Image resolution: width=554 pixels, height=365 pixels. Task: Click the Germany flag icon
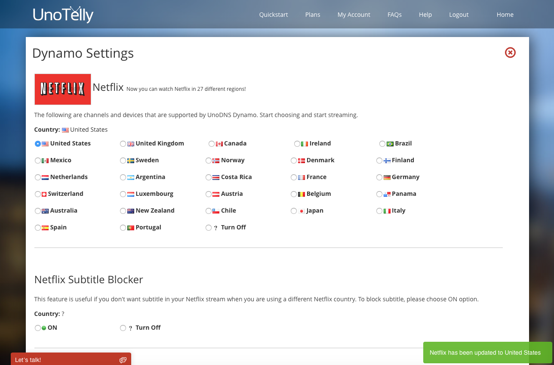[x=387, y=177]
